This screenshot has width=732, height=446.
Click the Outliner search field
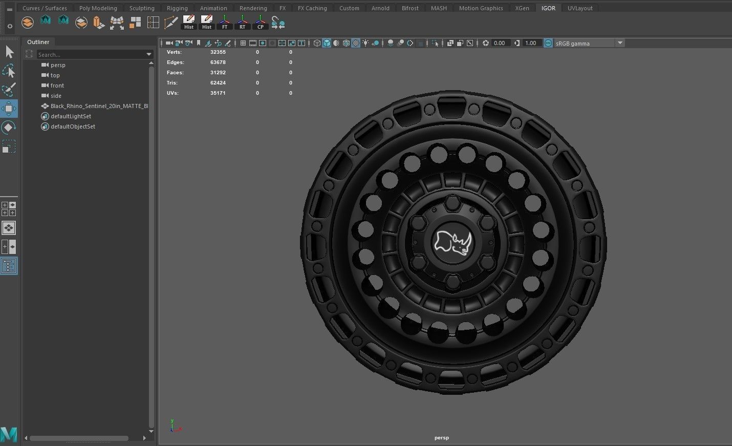90,54
